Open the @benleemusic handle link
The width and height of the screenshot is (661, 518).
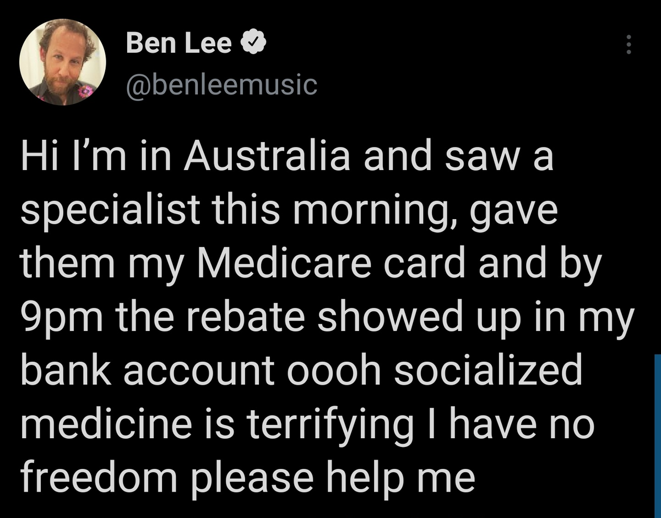(221, 84)
